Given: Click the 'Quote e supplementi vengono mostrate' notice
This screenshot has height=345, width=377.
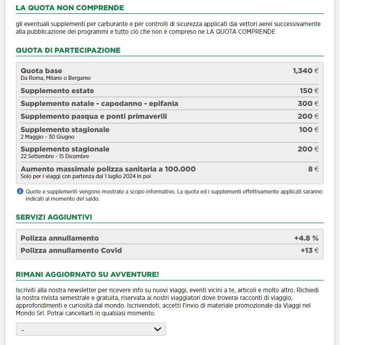Looking at the screenshot, I should 174,195.
